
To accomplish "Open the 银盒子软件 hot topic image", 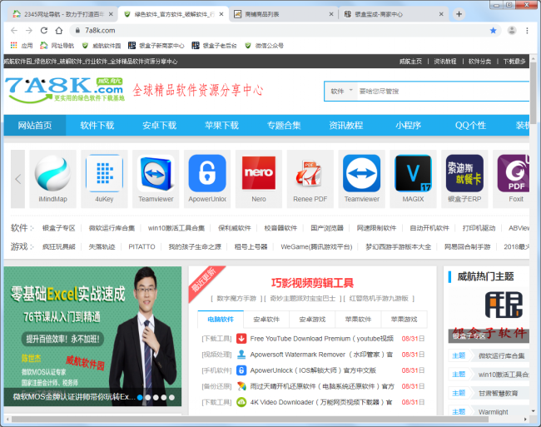I will point(489,315).
